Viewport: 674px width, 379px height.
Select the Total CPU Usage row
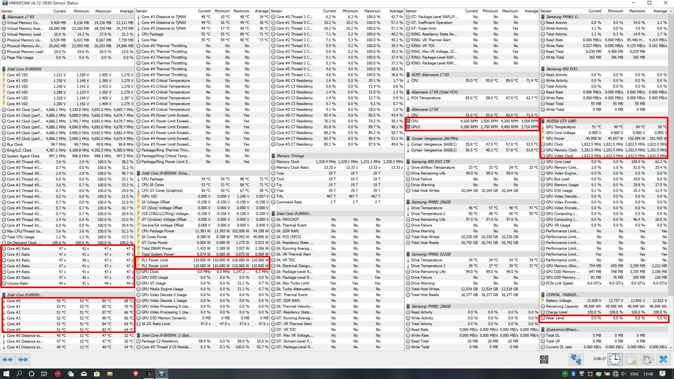click(x=67, y=237)
